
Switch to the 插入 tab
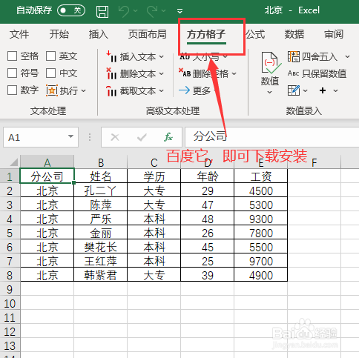pyautogui.click(x=99, y=34)
